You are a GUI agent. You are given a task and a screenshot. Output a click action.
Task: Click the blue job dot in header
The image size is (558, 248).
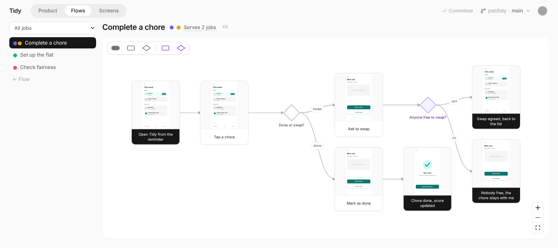(x=172, y=28)
